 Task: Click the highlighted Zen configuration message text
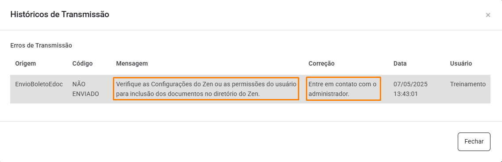click(206, 89)
